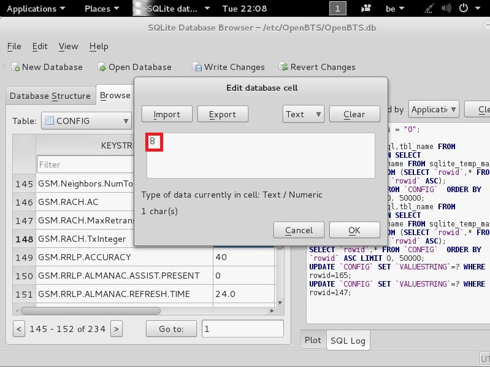This screenshot has height=367, width=490.
Task: Click Cancel in Edit database cell dialog
Action: tap(299, 230)
